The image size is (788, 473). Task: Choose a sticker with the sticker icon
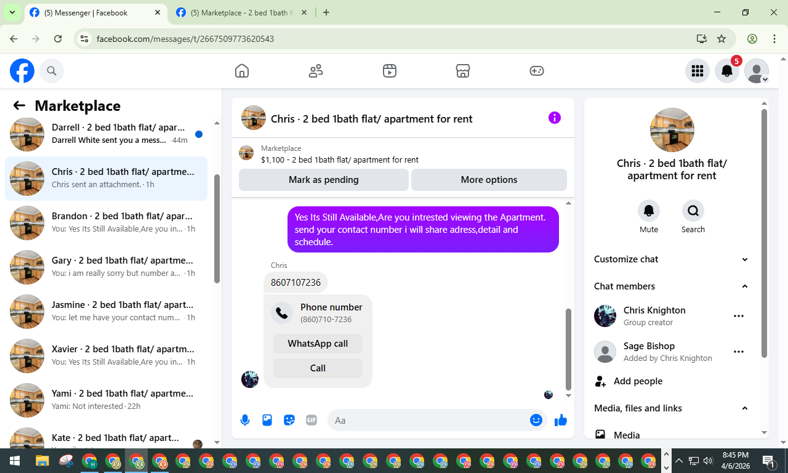coord(289,420)
